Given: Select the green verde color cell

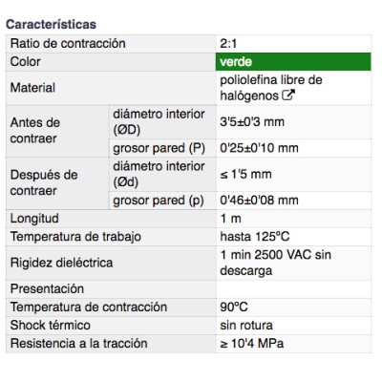Looking at the screenshot, I should [x=293, y=62].
